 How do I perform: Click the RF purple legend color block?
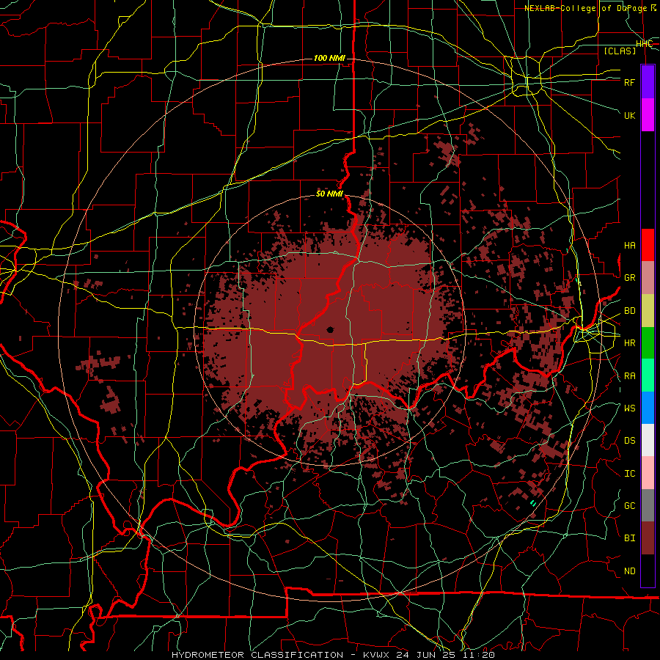[648, 82]
